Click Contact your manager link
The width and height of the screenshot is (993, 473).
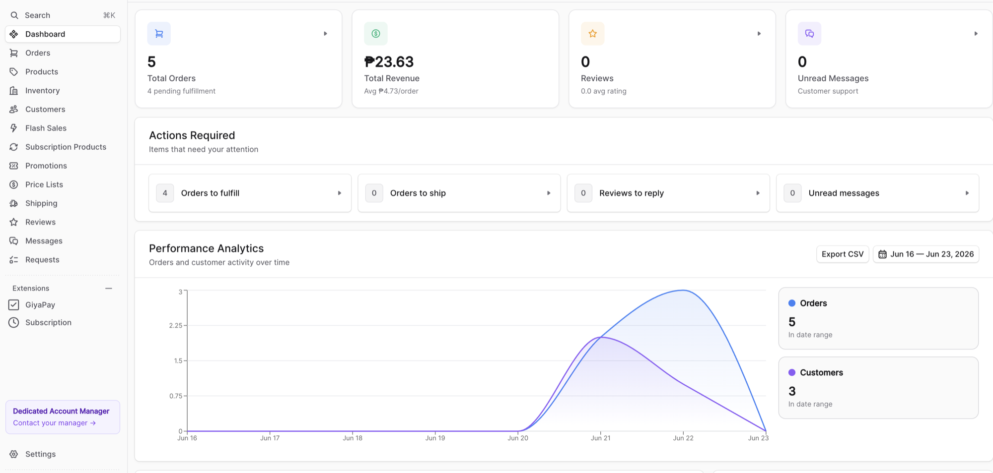pos(54,423)
